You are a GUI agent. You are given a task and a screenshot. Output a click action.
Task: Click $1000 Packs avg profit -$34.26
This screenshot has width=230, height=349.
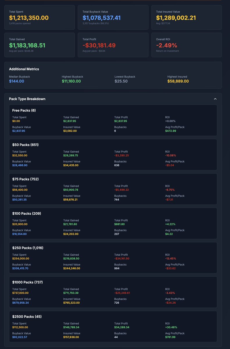coord(170,302)
